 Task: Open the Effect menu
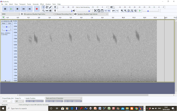(x=42, y=4)
